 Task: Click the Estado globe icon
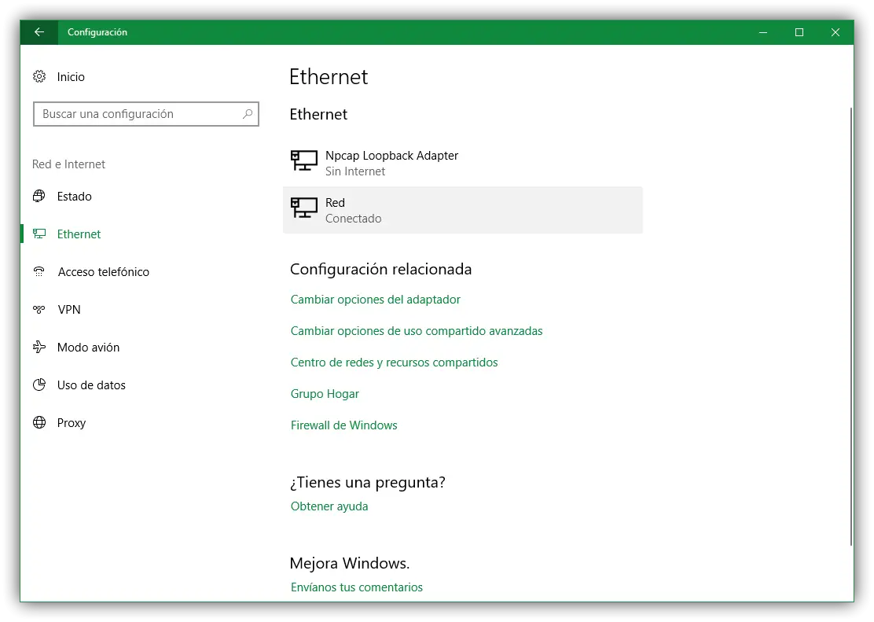[39, 196]
